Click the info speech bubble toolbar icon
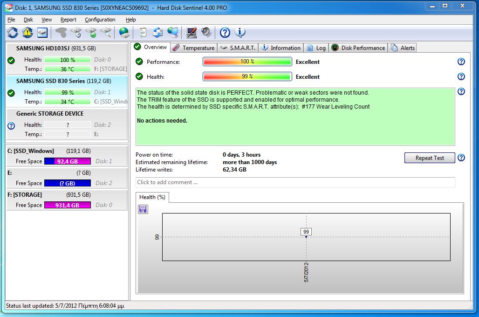This screenshot has width=479, height=317. [x=240, y=33]
